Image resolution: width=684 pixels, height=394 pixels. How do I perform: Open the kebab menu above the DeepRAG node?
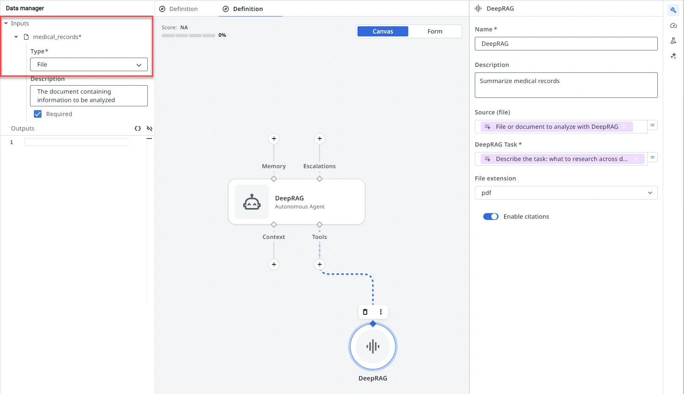[380, 312]
